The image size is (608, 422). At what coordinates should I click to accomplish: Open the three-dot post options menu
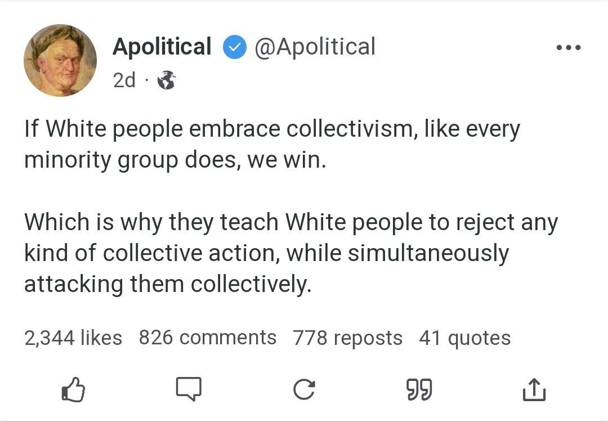coord(568,48)
